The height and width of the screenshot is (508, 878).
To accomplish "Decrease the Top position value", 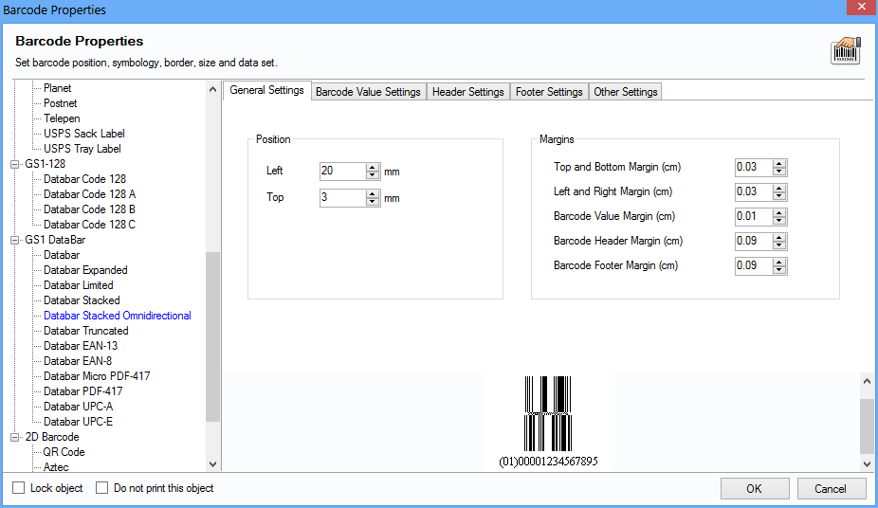I will (373, 202).
